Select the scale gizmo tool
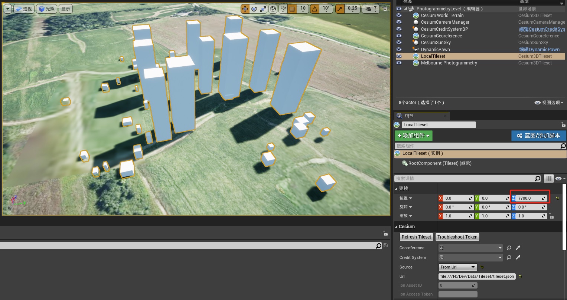567x300 pixels. [x=263, y=9]
